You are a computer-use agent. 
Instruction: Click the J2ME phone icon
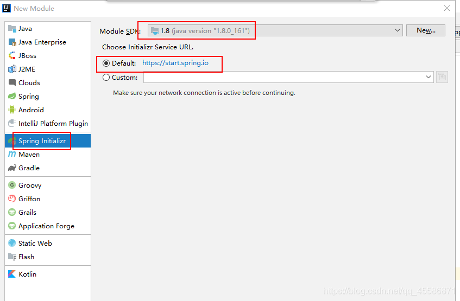(x=12, y=69)
